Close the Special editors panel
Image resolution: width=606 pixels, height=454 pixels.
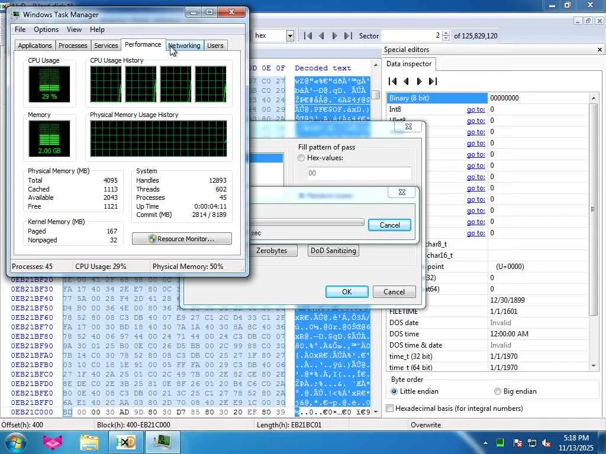point(599,50)
